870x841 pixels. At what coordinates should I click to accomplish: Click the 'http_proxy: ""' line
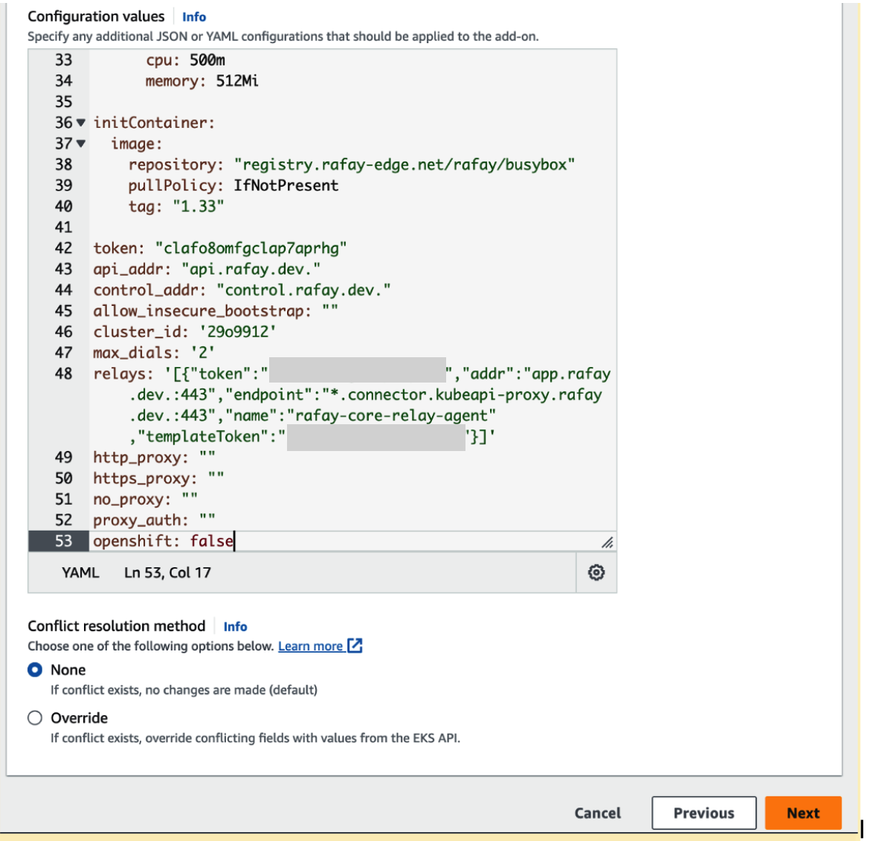154,457
